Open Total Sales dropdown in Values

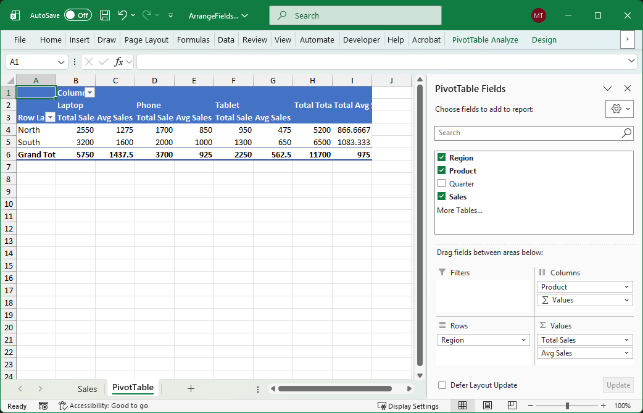pyautogui.click(x=626, y=340)
